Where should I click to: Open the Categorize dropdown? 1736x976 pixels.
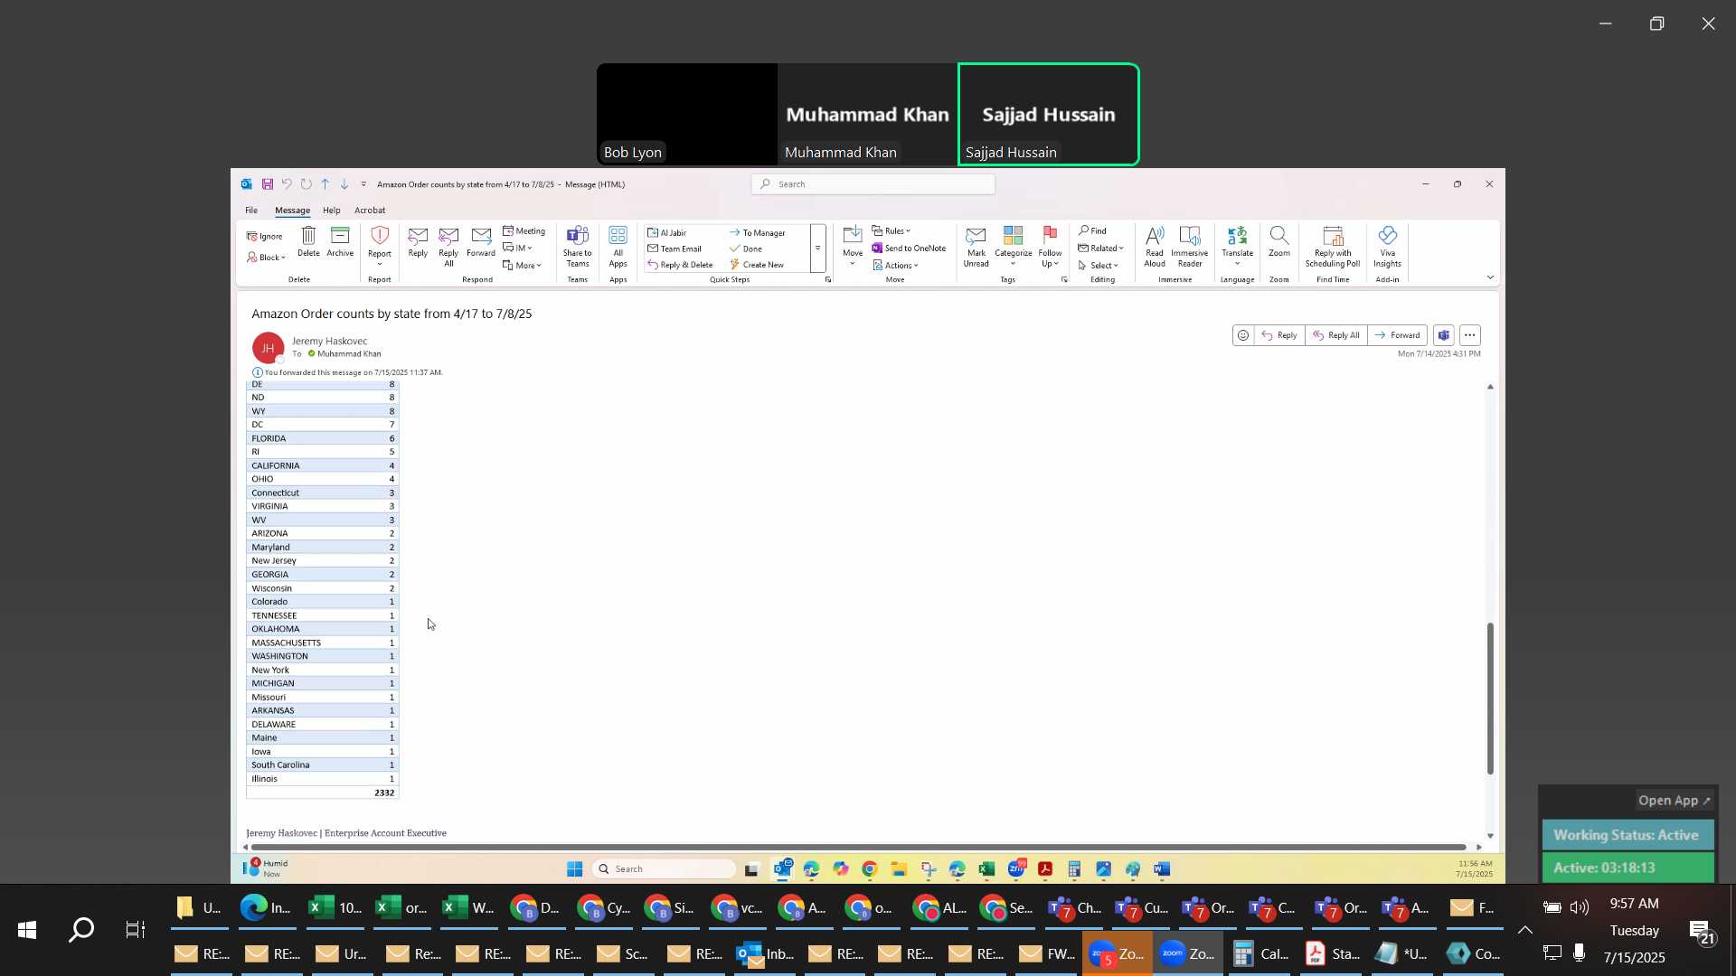[x=1014, y=247]
